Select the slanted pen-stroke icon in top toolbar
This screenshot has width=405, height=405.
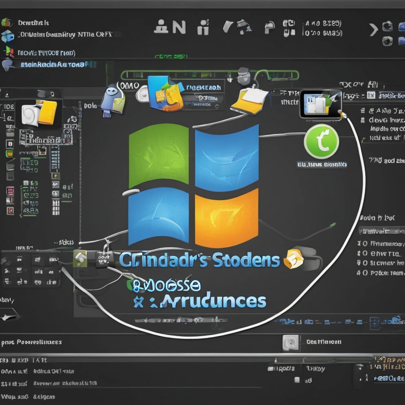(x=228, y=26)
